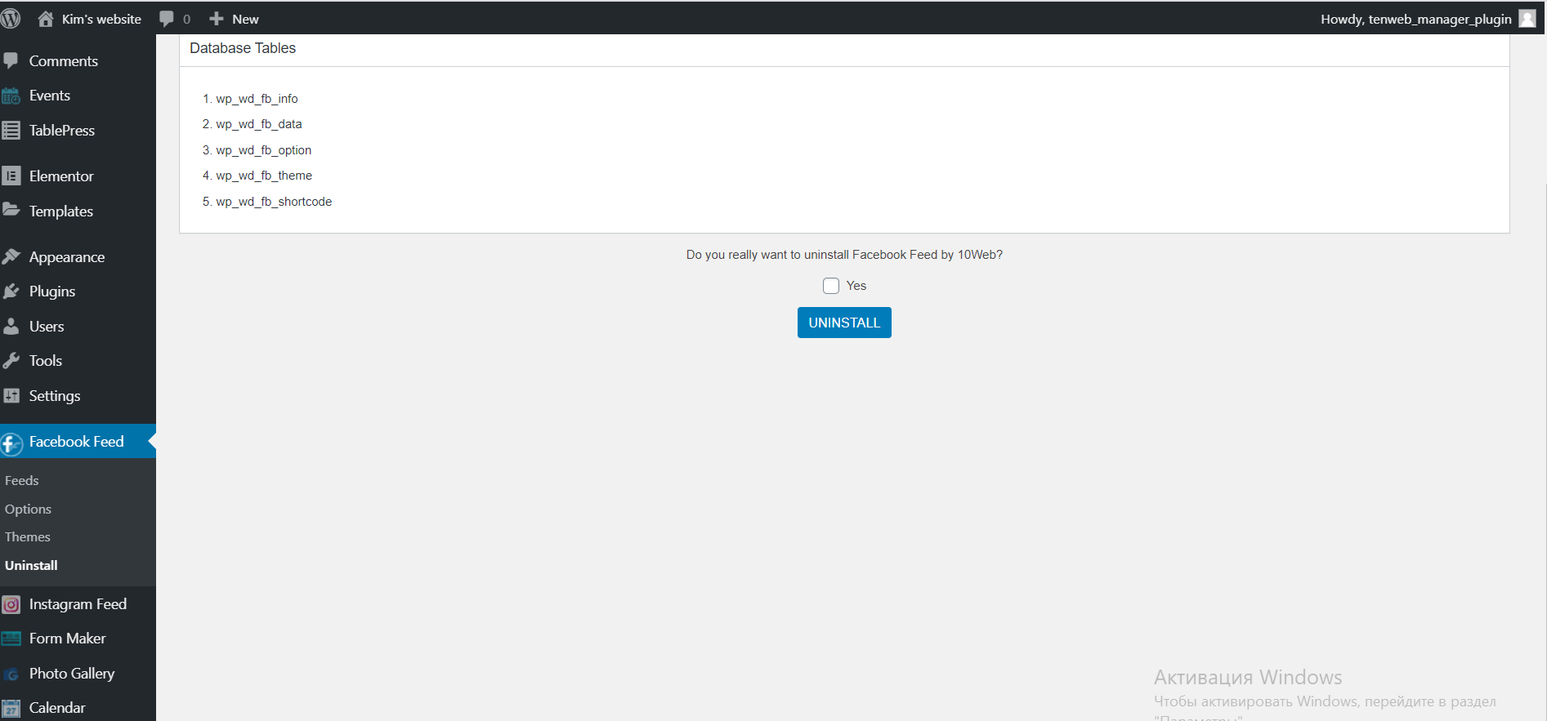The height and width of the screenshot is (721, 1547).
Task: Click the Users person icon
Action: click(x=11, y=326)
